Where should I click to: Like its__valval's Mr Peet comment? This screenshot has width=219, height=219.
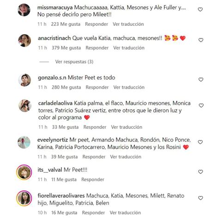tap(201, 172)
